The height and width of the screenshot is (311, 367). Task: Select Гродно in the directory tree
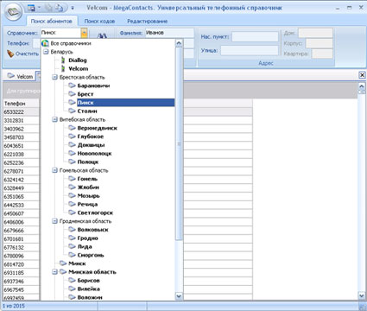pyautogui.click(x=88, y=238)
